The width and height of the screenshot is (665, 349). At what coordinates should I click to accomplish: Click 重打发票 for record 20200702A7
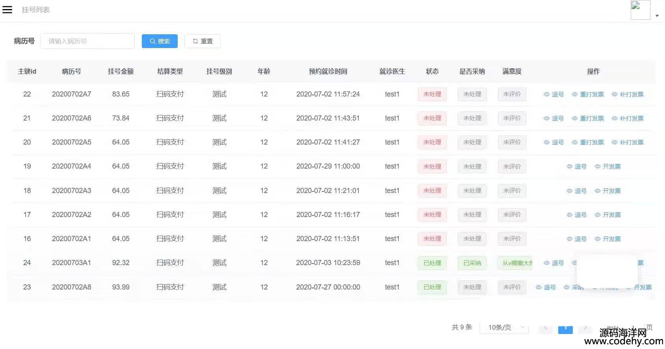588,95
